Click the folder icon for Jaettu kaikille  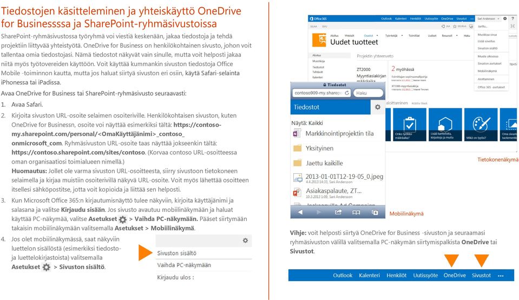tap(298, 163)
